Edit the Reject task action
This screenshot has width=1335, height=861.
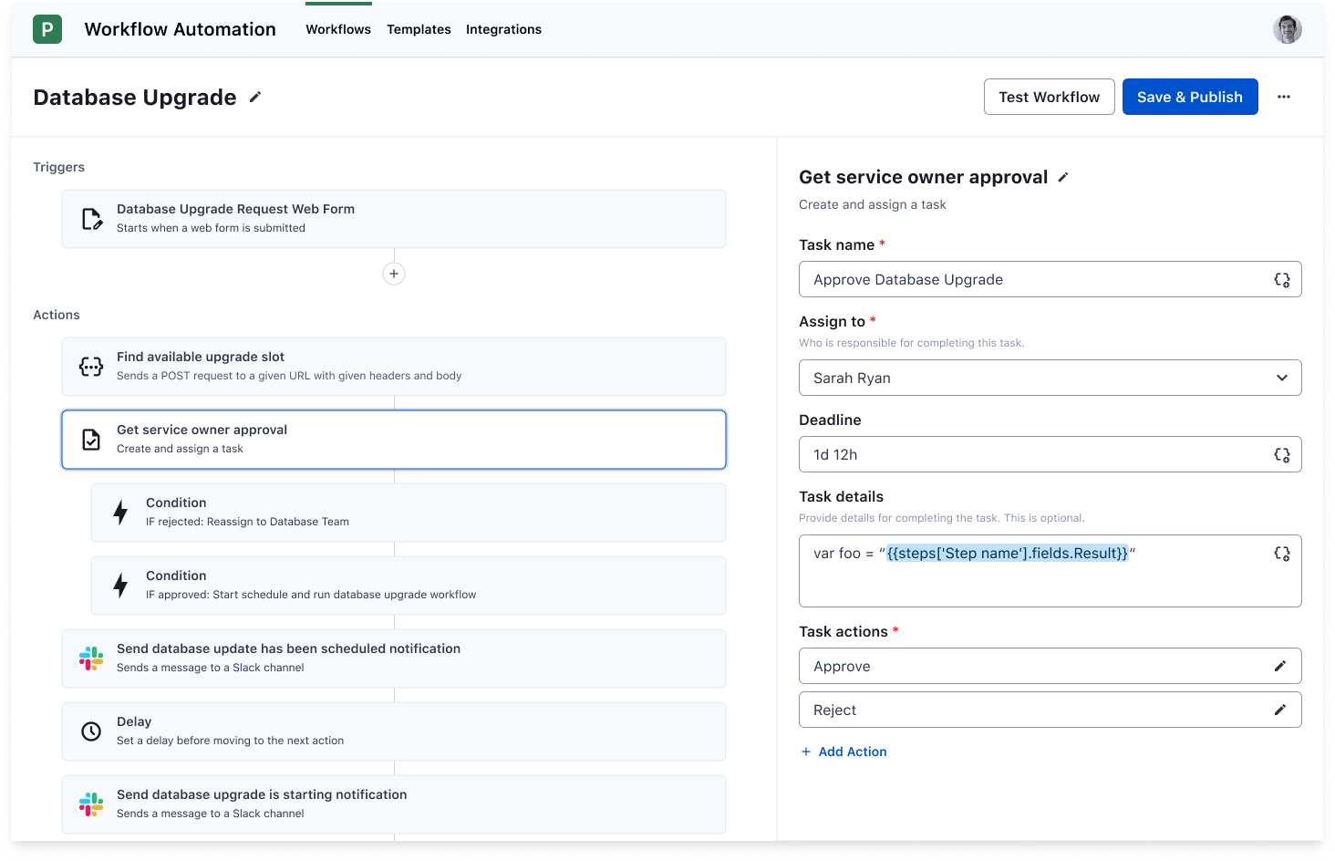1280,710
